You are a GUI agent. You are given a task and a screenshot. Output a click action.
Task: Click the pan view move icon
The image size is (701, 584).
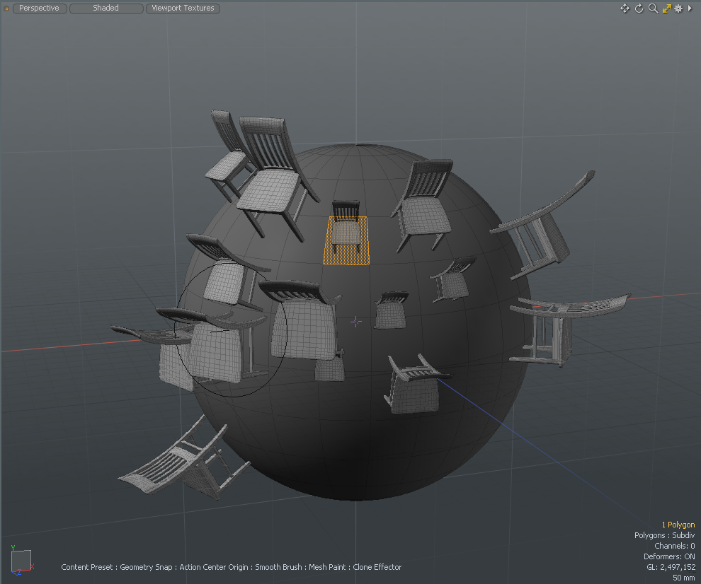pyautogui.click(x=625, y=8)
